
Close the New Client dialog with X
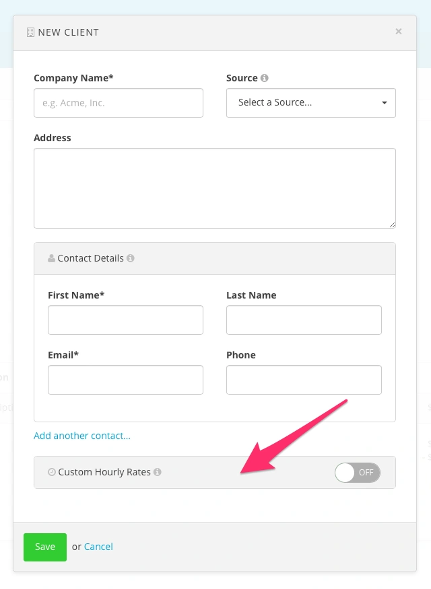click(399, 31)
